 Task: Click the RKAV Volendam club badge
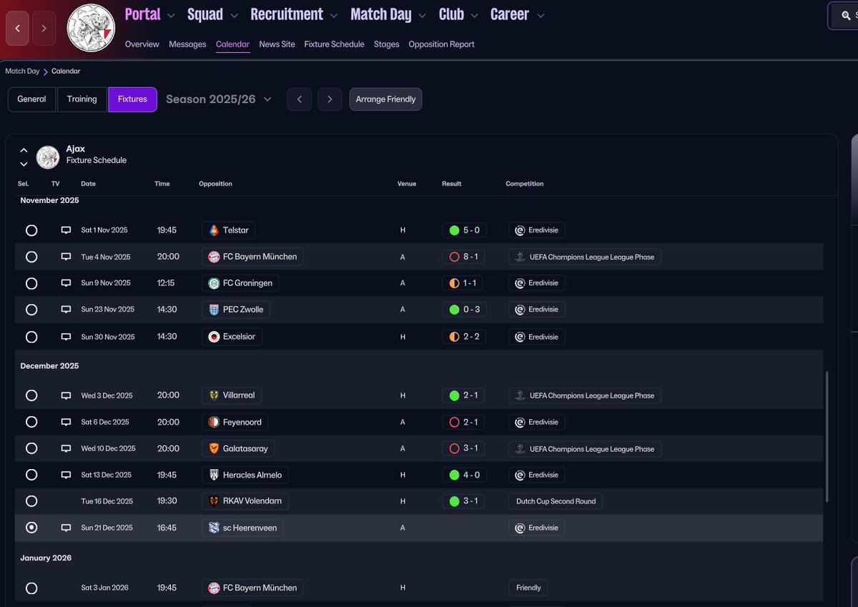coord(214,501)
